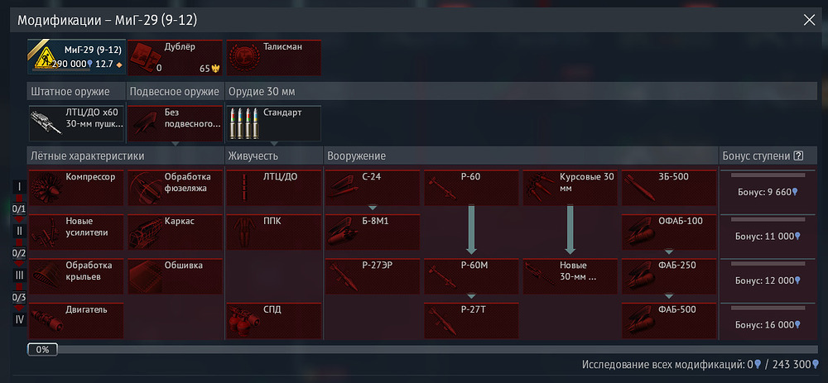Open the Талисман talisman icon tile
Viewport: 828px width, 383px height.
(x=274, y=58)
